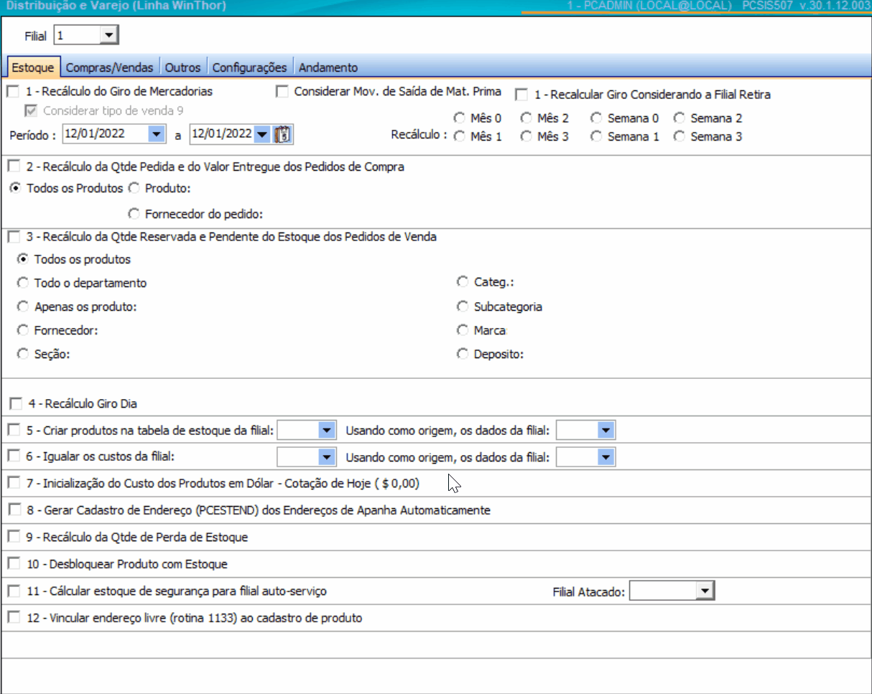Select the Marca radio option
872x694 pixels.
[x=463, y=330]
